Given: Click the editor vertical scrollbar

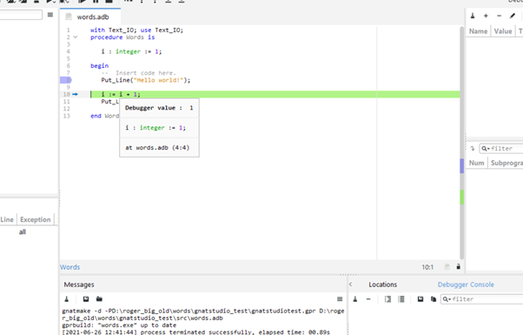Looking at the screenshot, I should click(461, 143).
